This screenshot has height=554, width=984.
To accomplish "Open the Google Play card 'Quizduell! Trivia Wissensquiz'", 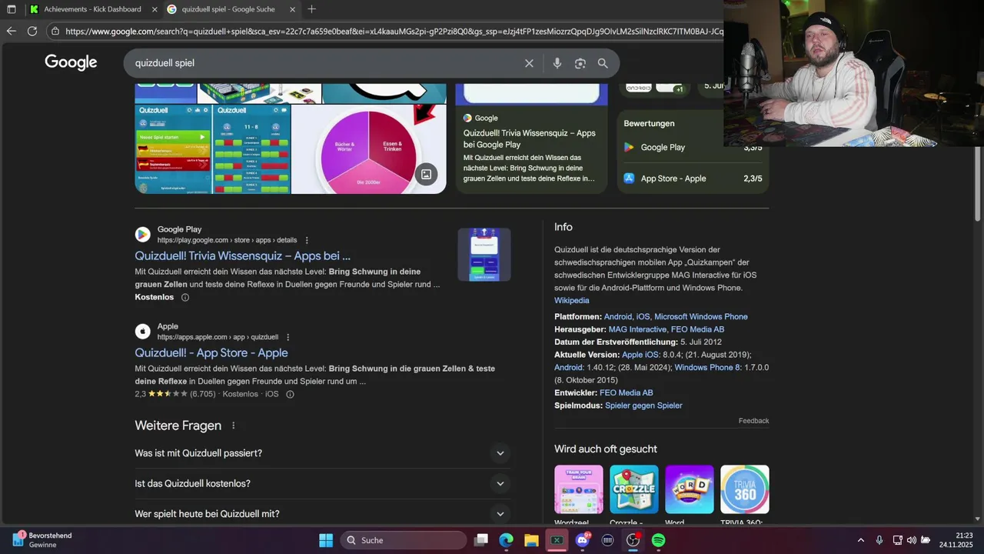I will (x=531, y=138).
